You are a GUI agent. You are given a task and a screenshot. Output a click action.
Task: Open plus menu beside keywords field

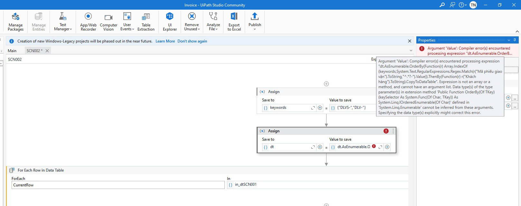click(x=320, y=108)
